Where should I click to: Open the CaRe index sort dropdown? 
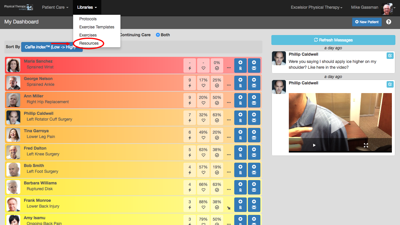(52, 47)
